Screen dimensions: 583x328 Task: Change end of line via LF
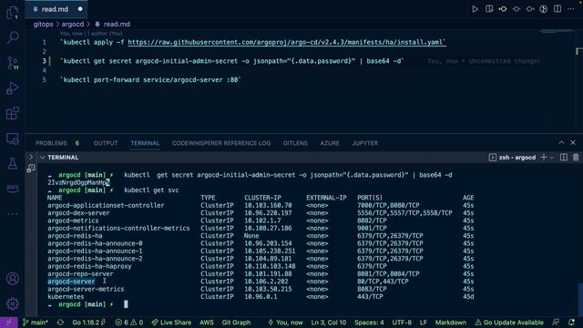tap(424, 323)
